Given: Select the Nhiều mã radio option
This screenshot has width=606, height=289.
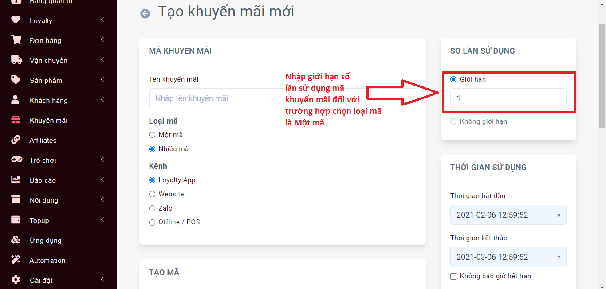Looking at the screenshot, I should pyautogui.click(x=152, y=149).
